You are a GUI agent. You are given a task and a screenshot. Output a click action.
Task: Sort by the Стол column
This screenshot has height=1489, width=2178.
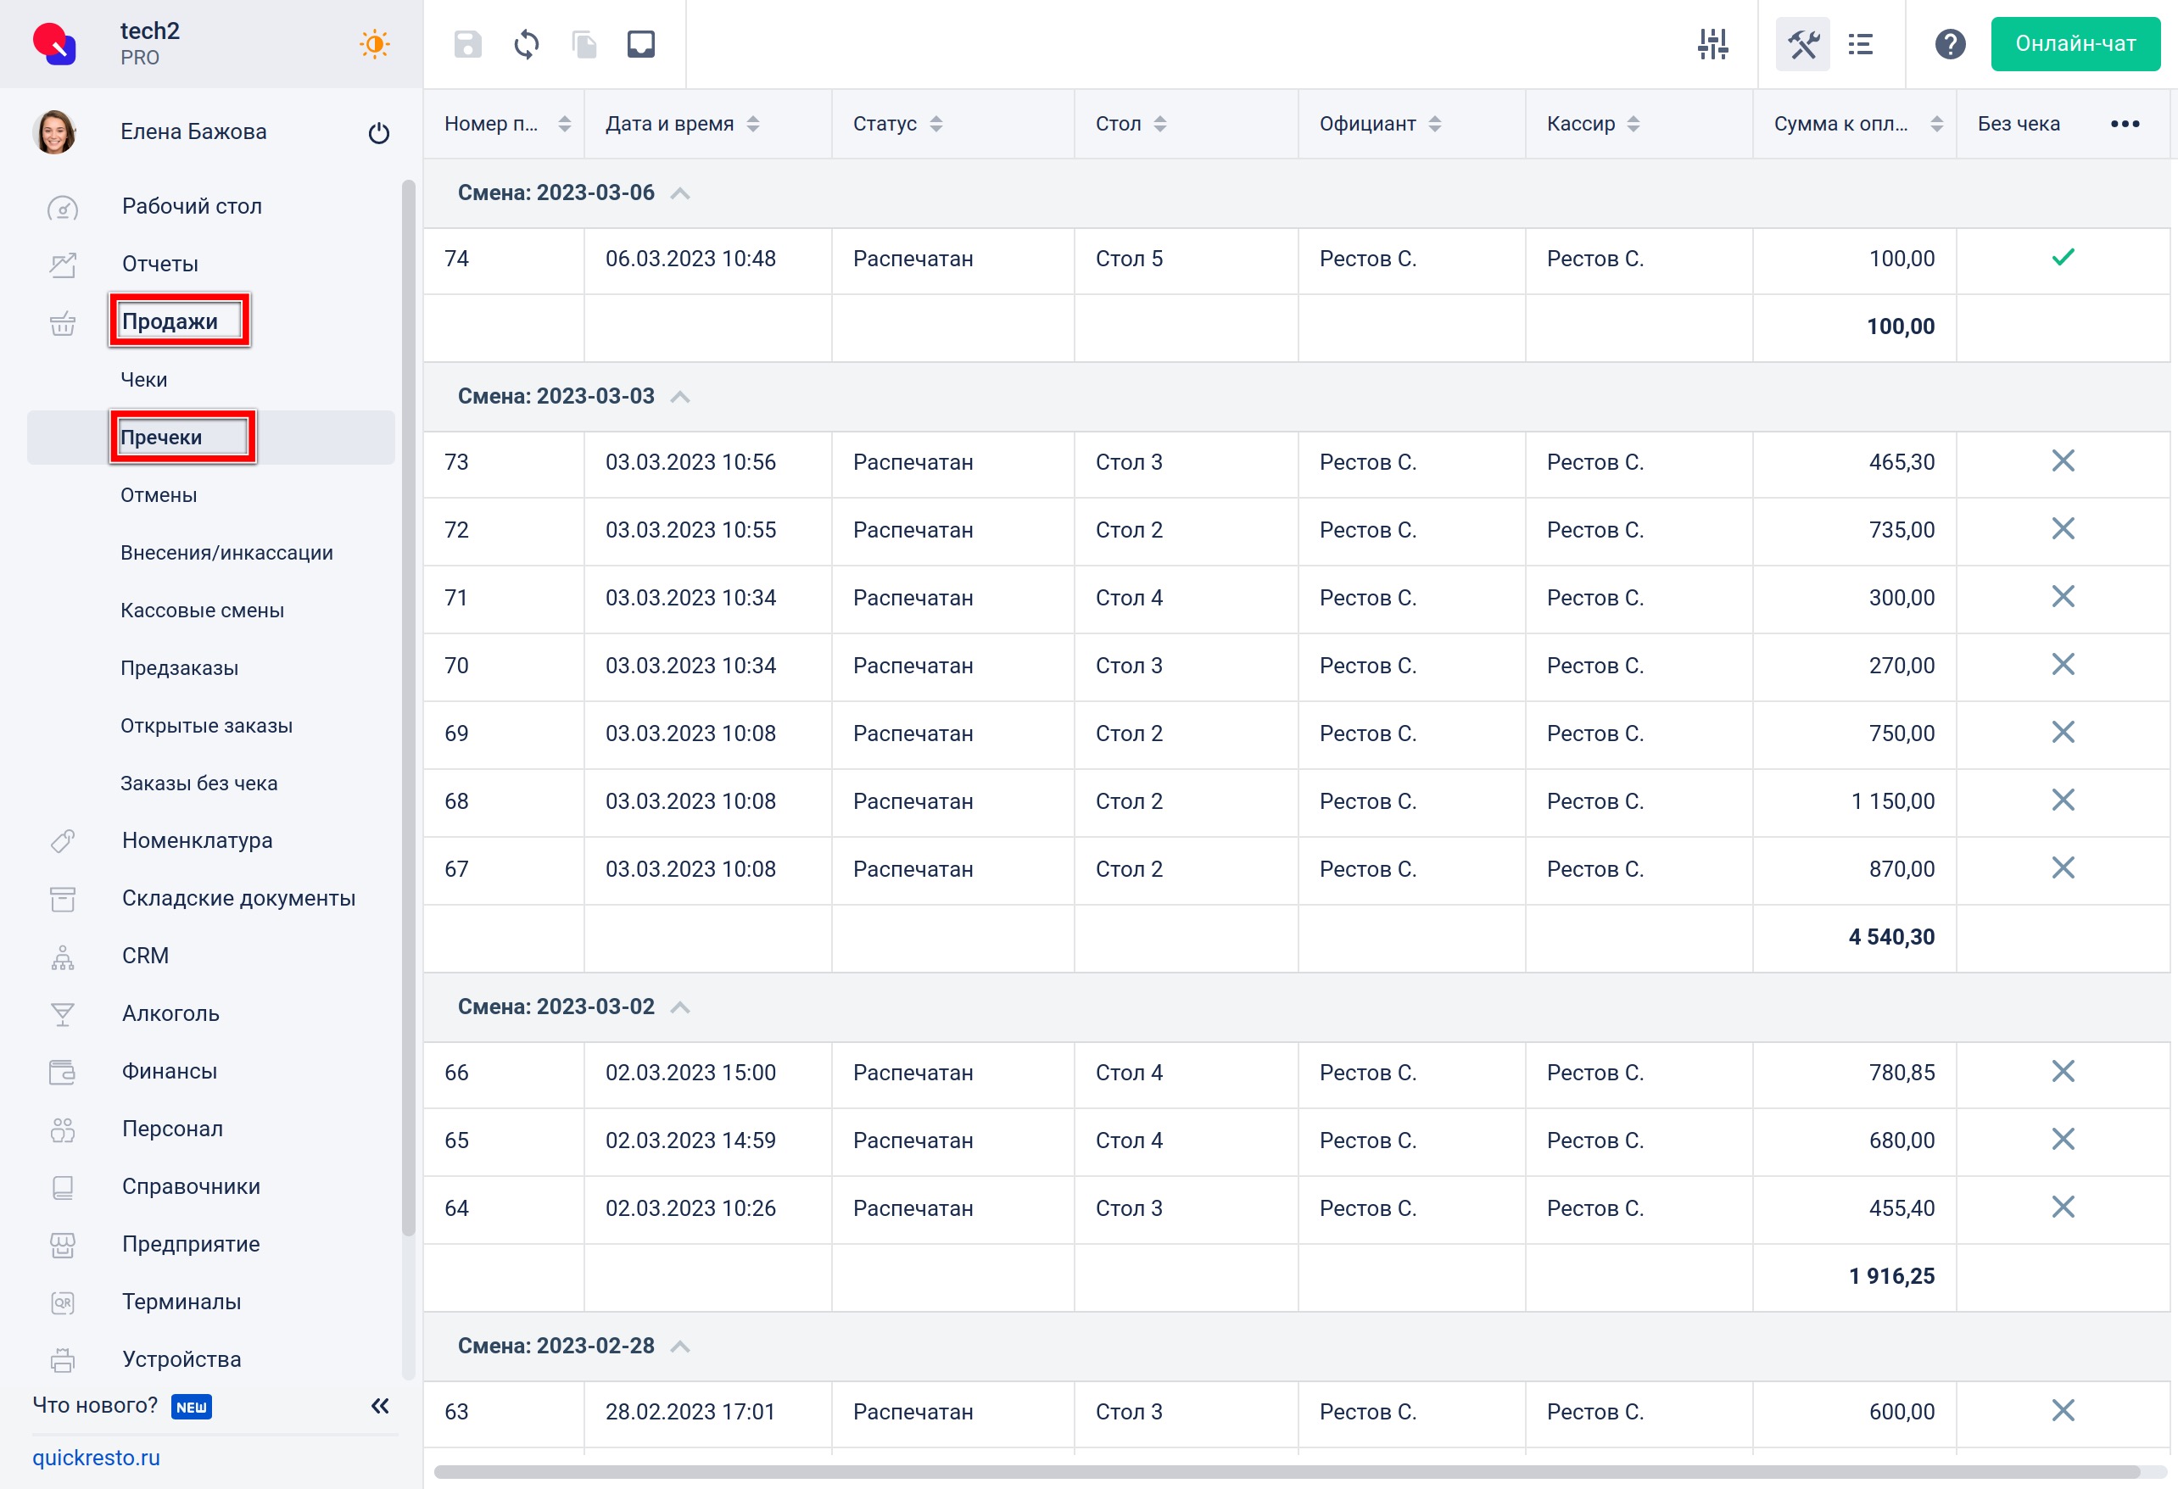[1159, 124]
